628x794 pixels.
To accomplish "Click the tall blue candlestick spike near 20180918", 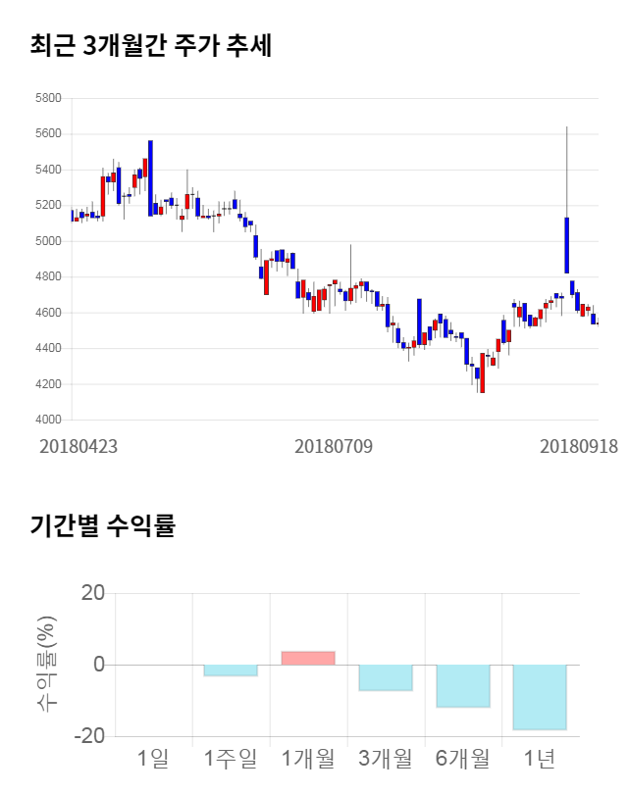I will [567, 244].
